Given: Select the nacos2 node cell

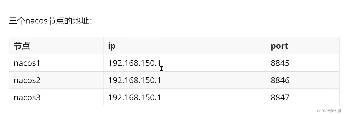Looking at the screenshot, I should (56, 80).
